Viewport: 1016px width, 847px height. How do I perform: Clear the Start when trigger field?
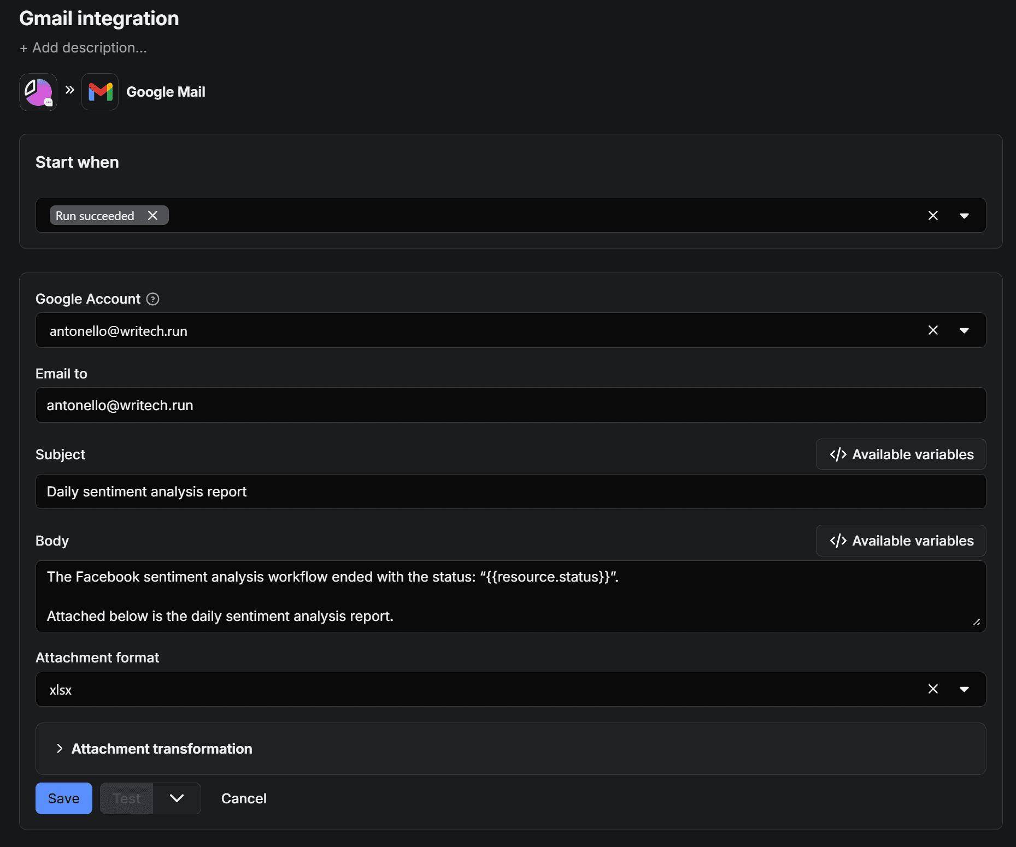[x=933, y=215]
